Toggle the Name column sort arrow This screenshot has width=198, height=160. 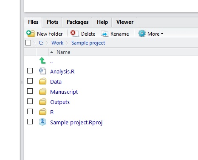tap(52, 52)
